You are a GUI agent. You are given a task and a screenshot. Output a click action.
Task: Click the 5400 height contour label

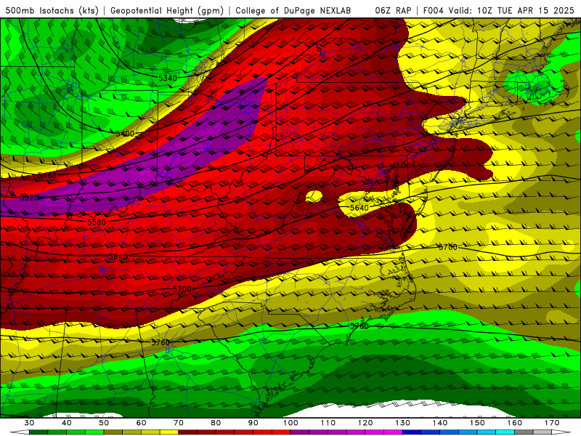pos(125,134)
